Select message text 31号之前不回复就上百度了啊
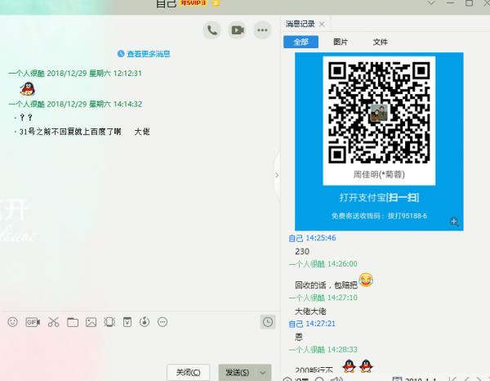Viewport: 490px width, 381px height. 70,132
